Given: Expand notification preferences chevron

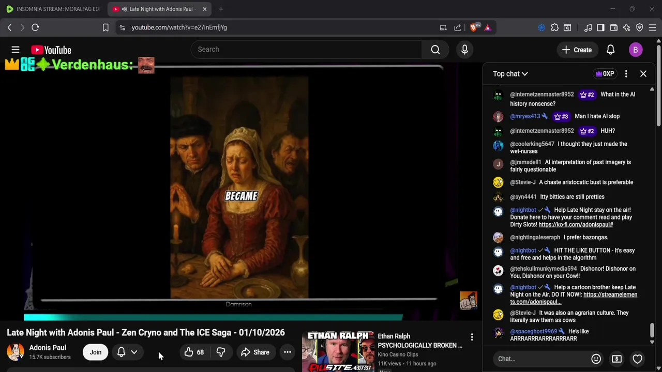Looking at the screenshot, I should point(134,352).
